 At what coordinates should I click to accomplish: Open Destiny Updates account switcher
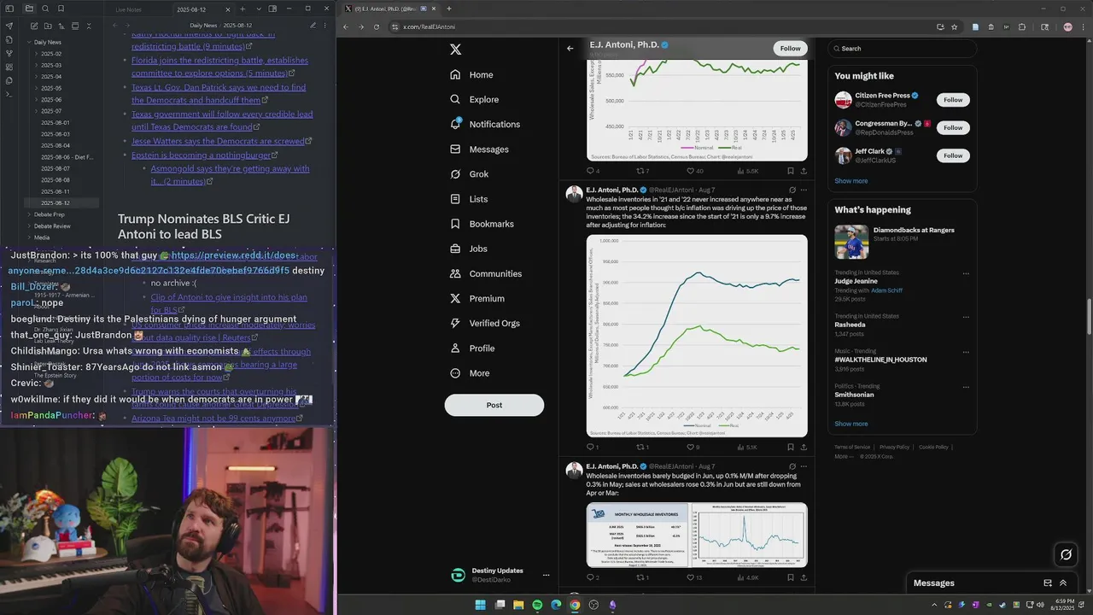pos(500,575)
